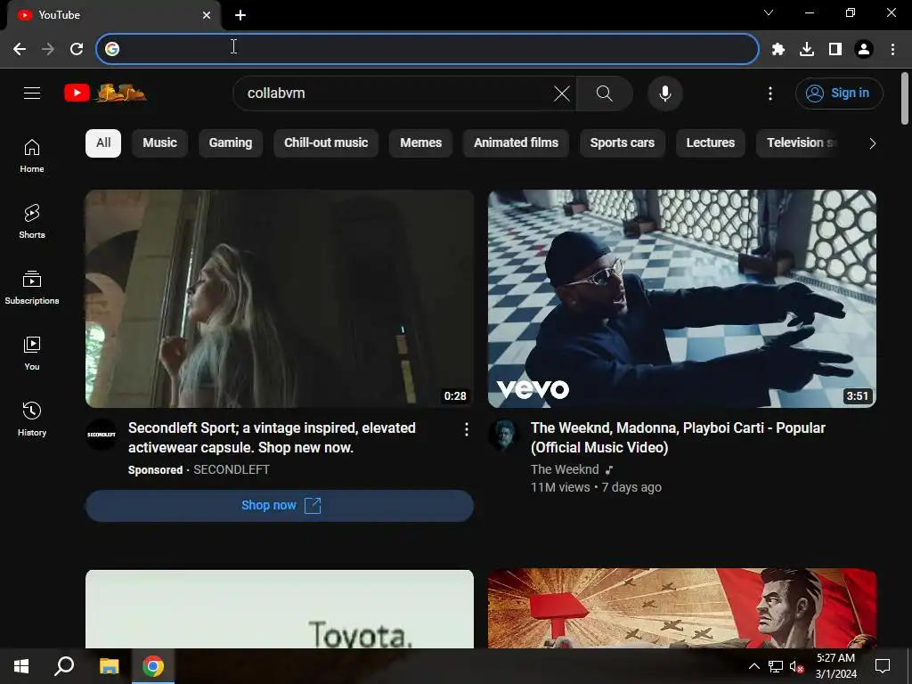912x684 pixels.
Task: Show more category chips with right arrow
Action: [872, 143]
